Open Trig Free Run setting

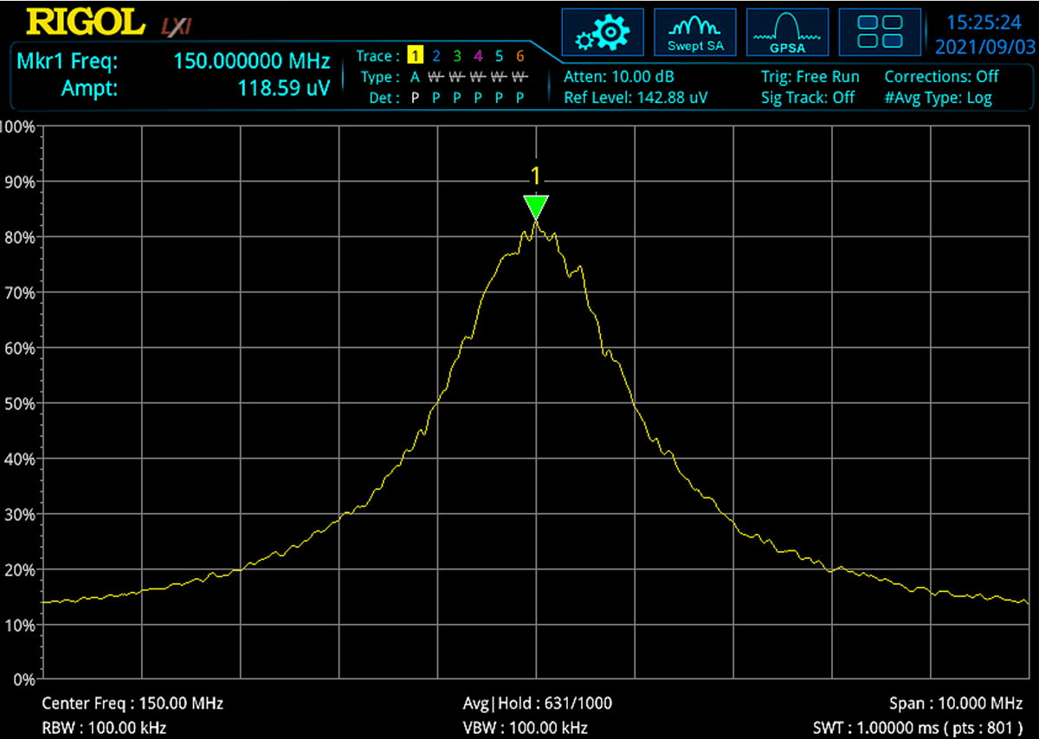coord(810,76)
